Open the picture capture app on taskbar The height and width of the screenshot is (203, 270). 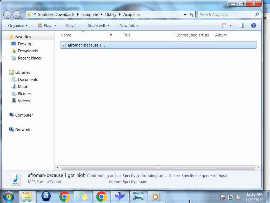[x=138, y=197]
